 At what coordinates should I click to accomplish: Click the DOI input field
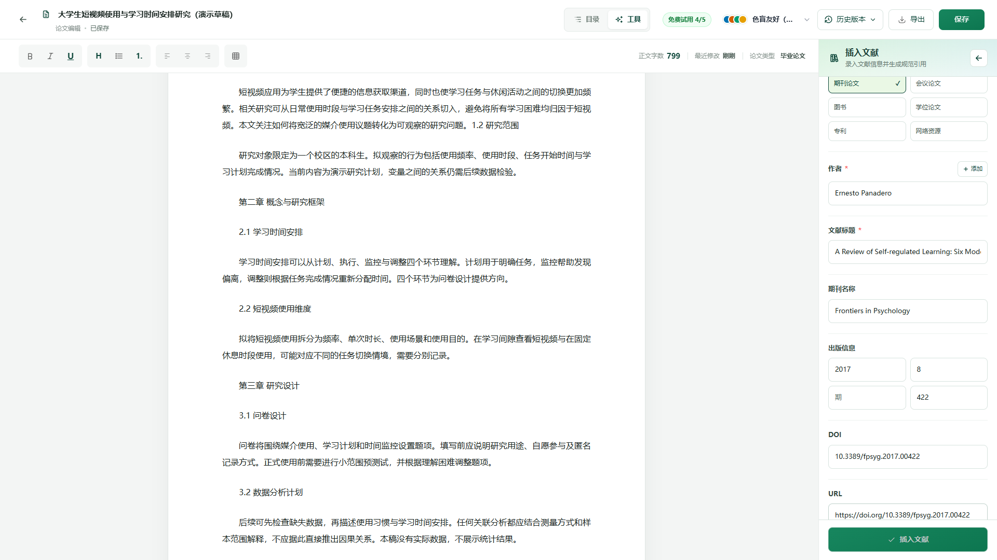click(908, 457)
